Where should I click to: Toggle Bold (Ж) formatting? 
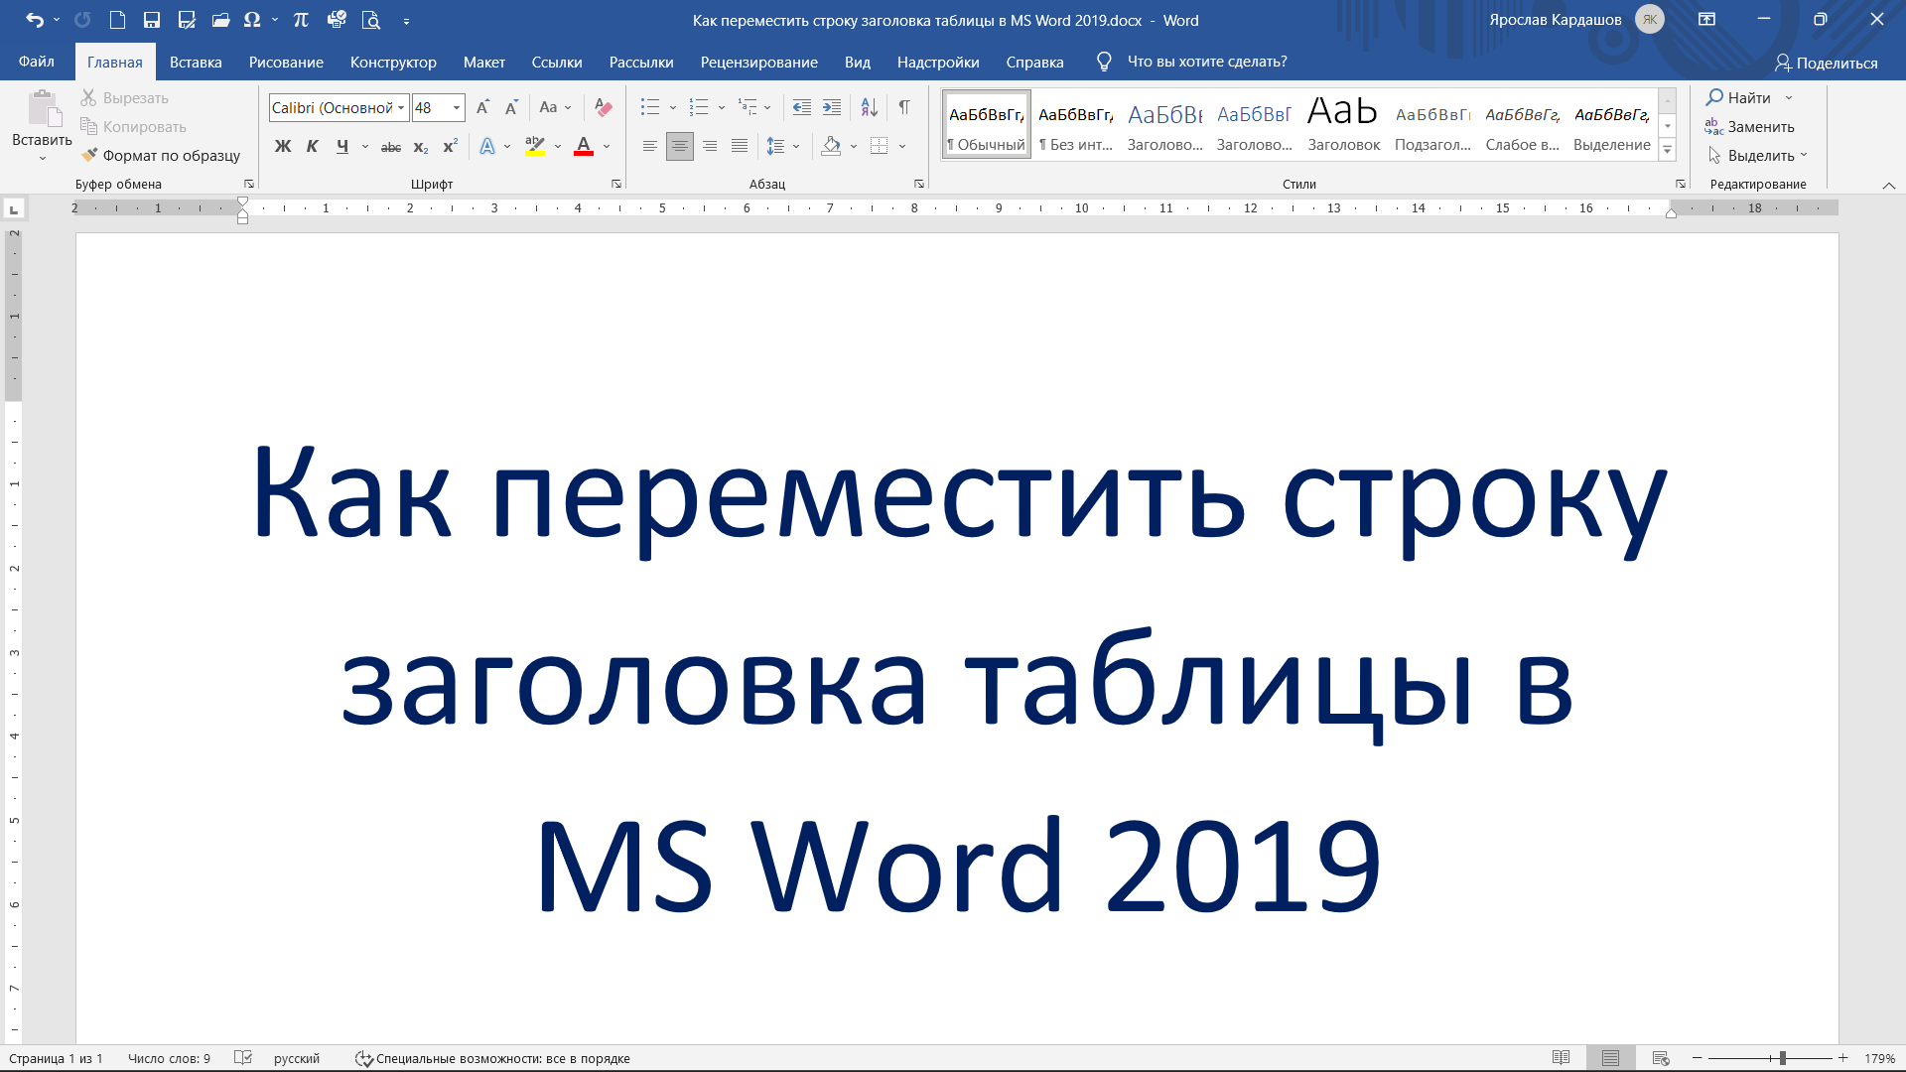pyautogui.click(x=283, y=147)
